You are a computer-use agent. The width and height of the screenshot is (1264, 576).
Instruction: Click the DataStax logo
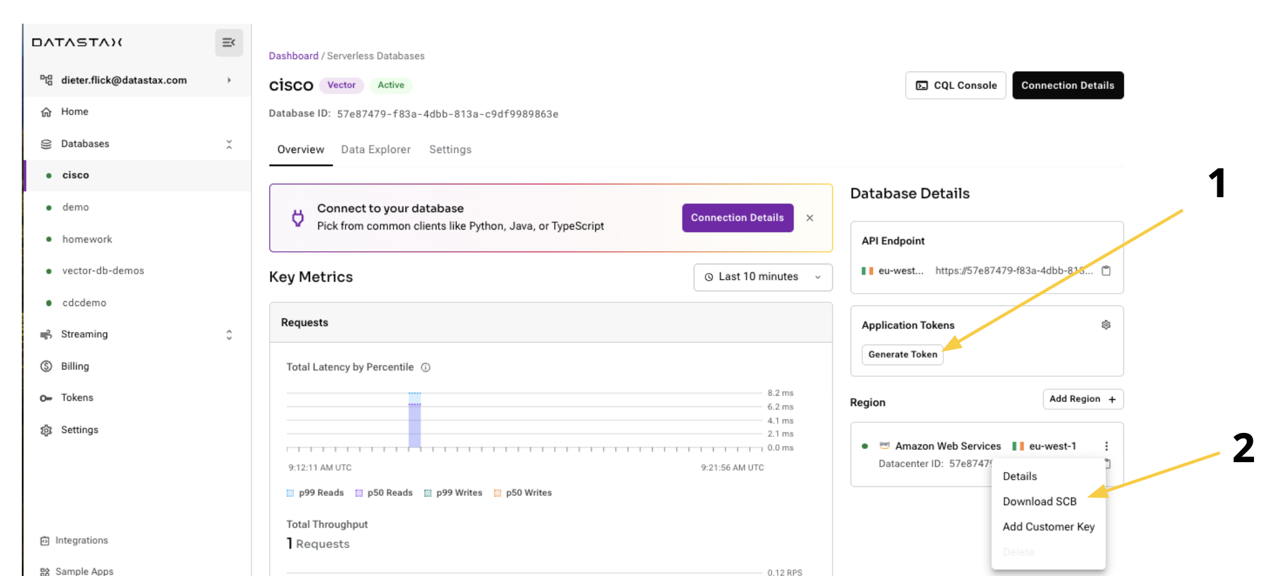point(77,42)
